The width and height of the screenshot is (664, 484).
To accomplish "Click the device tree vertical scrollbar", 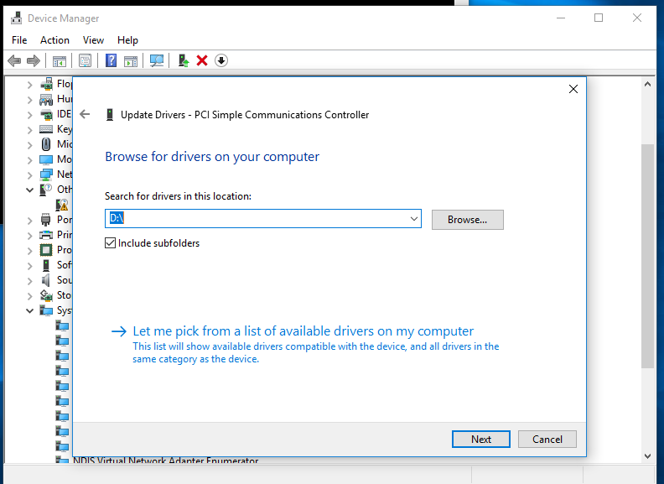I will click(646, 252).
